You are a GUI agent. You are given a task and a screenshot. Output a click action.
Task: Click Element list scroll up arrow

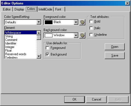(x=39, y=33)
